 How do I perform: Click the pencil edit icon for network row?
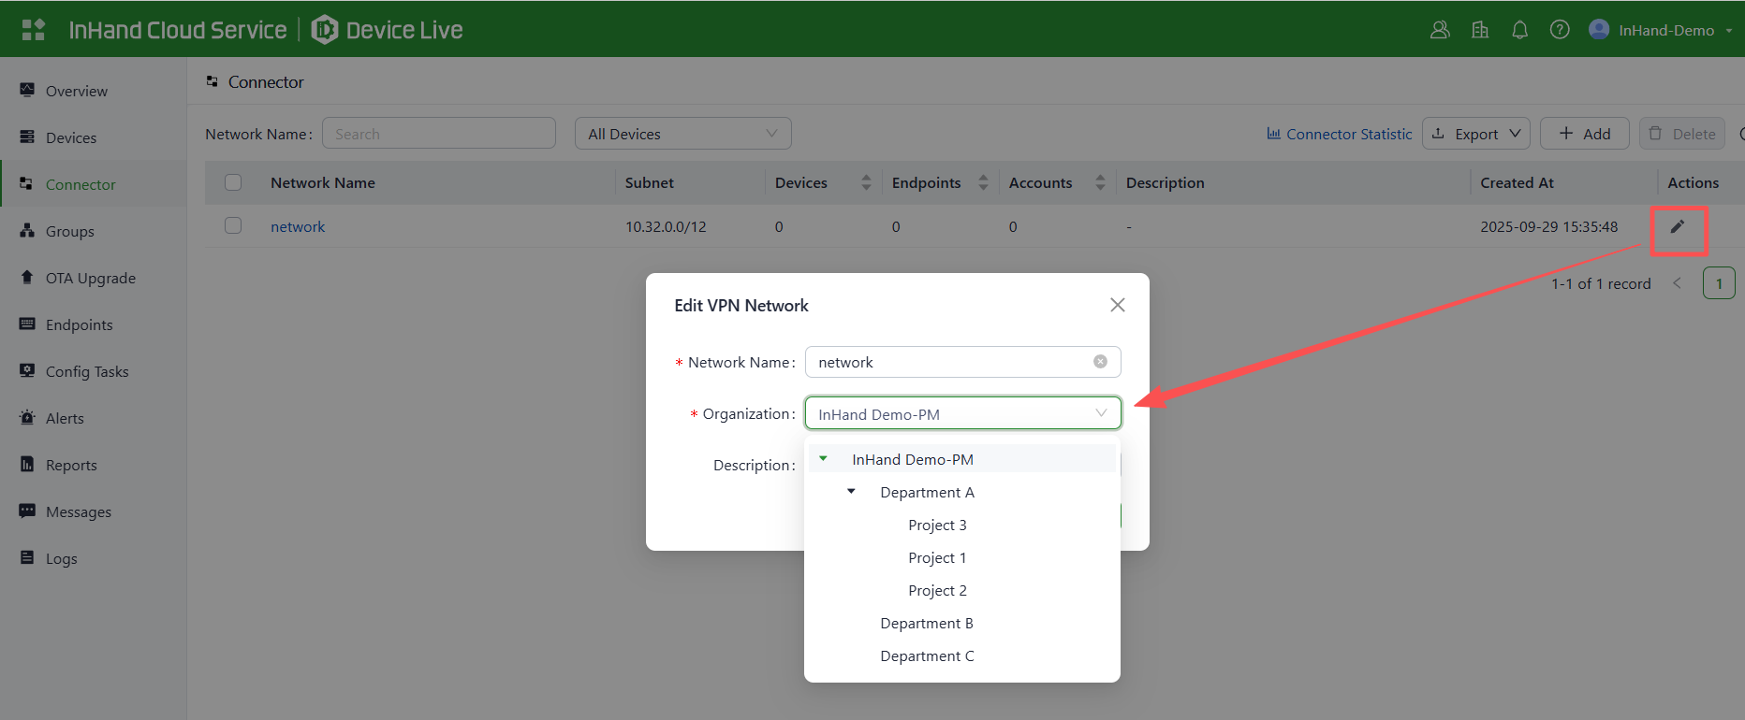click(x=1677, y=226)
